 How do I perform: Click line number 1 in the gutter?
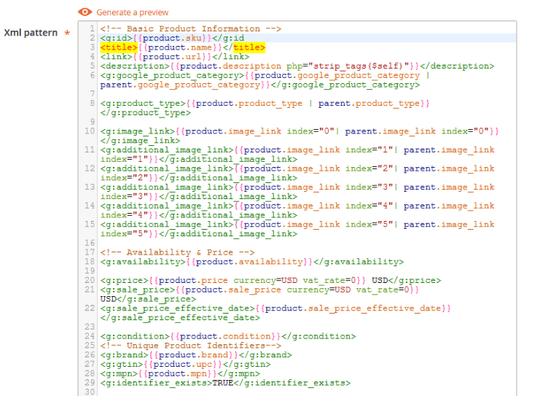point(92,28)
